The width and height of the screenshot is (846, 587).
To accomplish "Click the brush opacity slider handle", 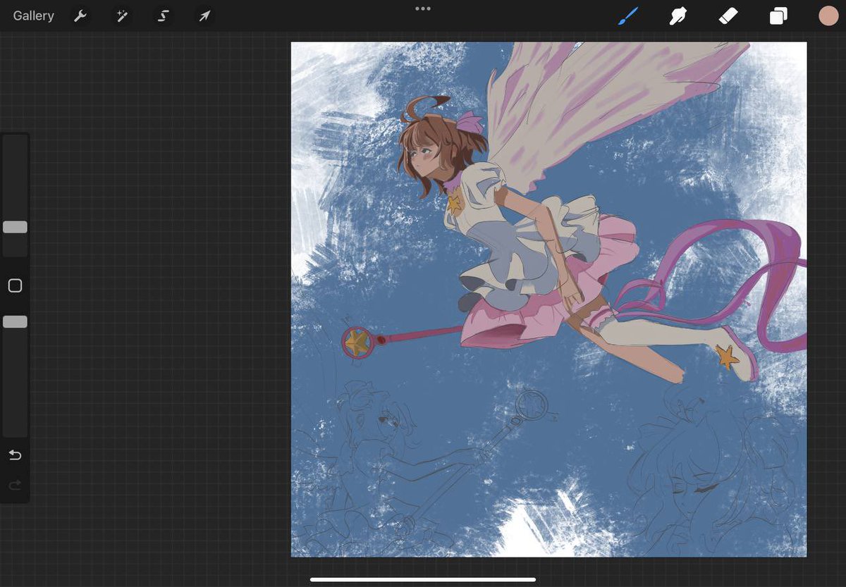I will click(x=15, y=321).
